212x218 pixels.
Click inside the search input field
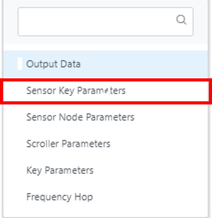[95, 21]
